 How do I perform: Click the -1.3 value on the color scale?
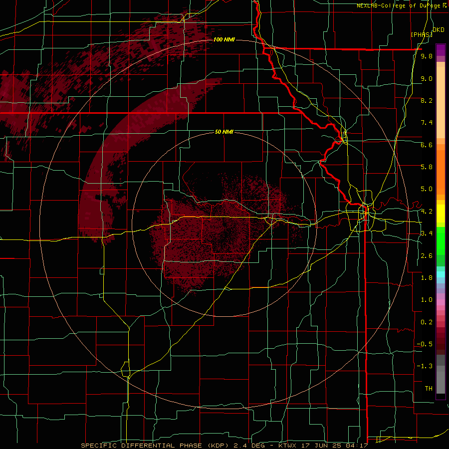coord(425,366)
